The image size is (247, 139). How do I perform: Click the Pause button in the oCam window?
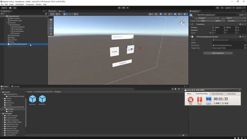coord(200,100)
